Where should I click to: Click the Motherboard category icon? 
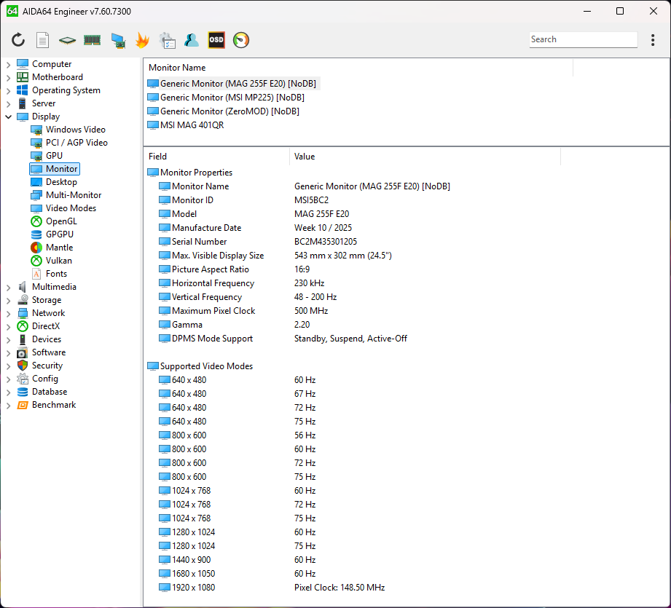pyautogui.click(x=23, y=77)
